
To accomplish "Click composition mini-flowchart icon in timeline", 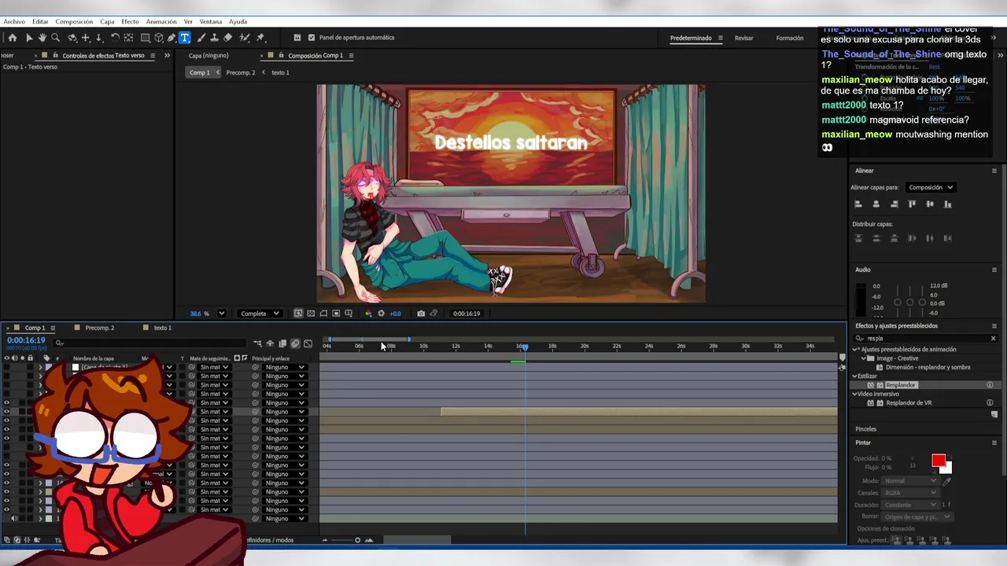I will [x=257, y=344].
